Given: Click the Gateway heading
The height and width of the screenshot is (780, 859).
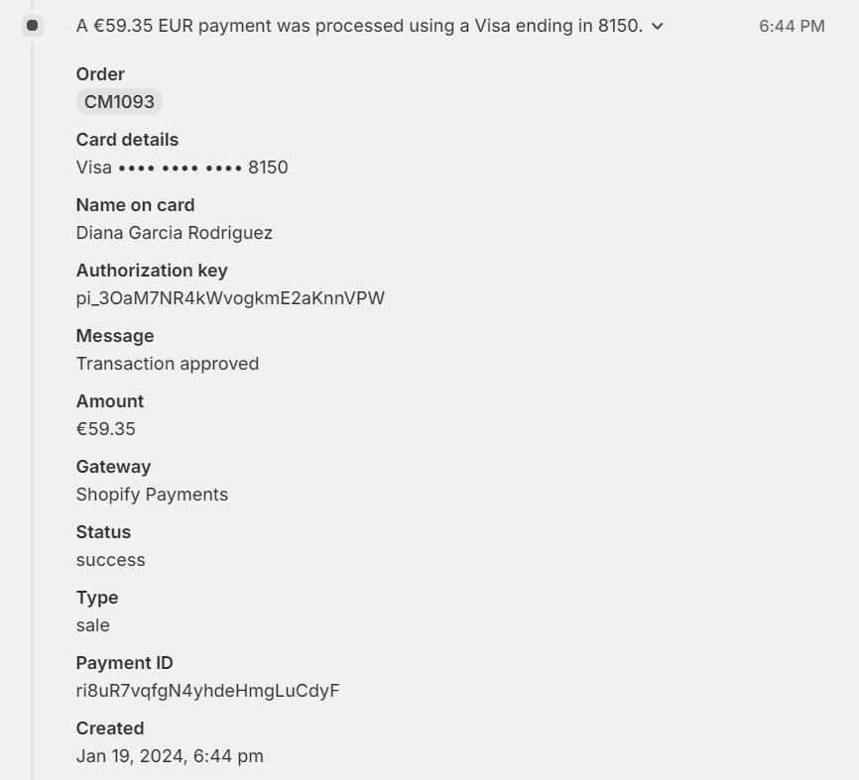Looking at the screenshot, I should pyautogui.click(x=113, y=467).
